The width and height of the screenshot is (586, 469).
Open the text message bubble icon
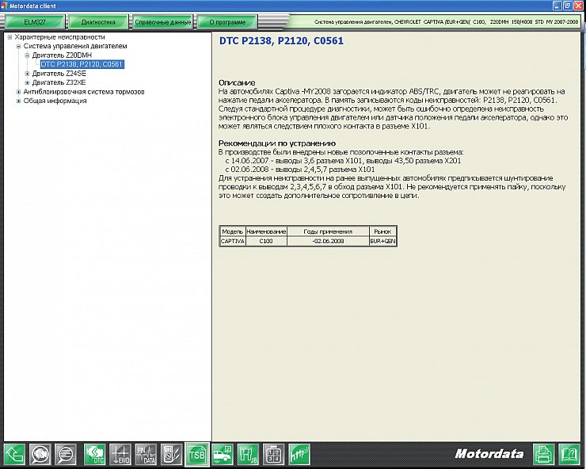[66, 455]
